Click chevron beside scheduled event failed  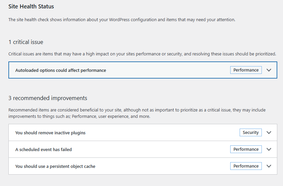(x=269, y=149)
